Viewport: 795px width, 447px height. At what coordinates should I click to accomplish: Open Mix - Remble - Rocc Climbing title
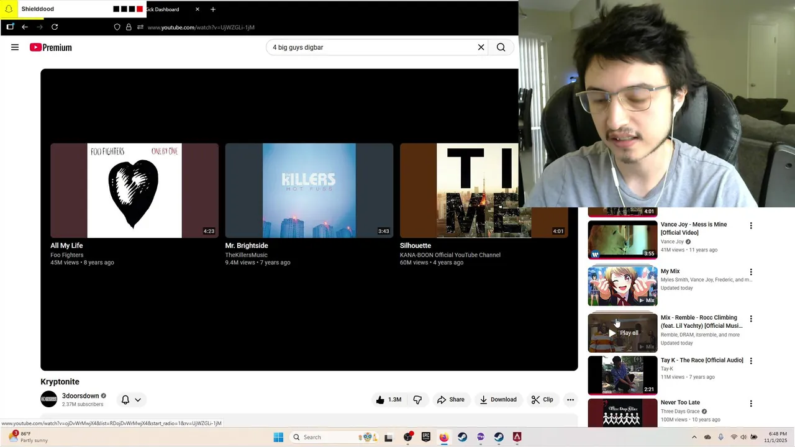(702, 322)
